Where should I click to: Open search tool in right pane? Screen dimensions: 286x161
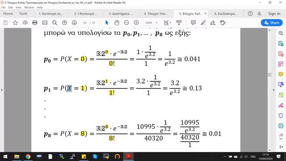(x=281, y=33)
